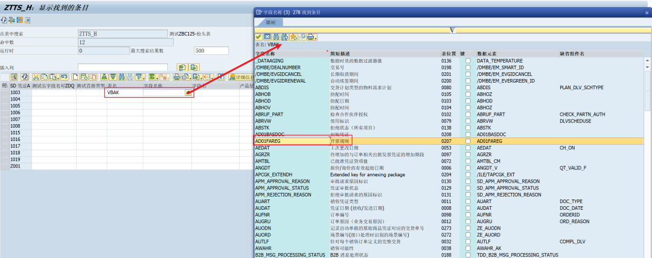Tick key checkbox in AUTLF row
The height and width of the screenshot is (258, 652).
click(x=468, y=241)
